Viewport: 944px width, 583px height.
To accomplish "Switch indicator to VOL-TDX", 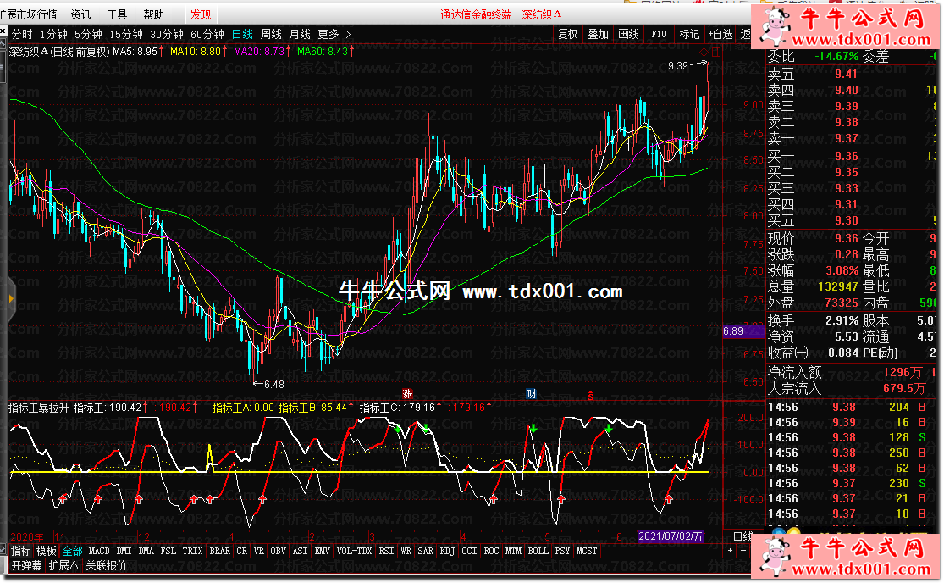I will tap(354, 551).
